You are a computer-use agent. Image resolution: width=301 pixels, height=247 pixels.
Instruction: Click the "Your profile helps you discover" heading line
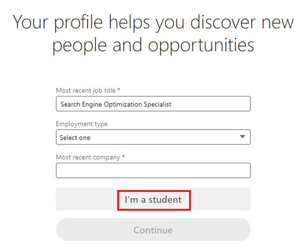(x=150, y=22)
